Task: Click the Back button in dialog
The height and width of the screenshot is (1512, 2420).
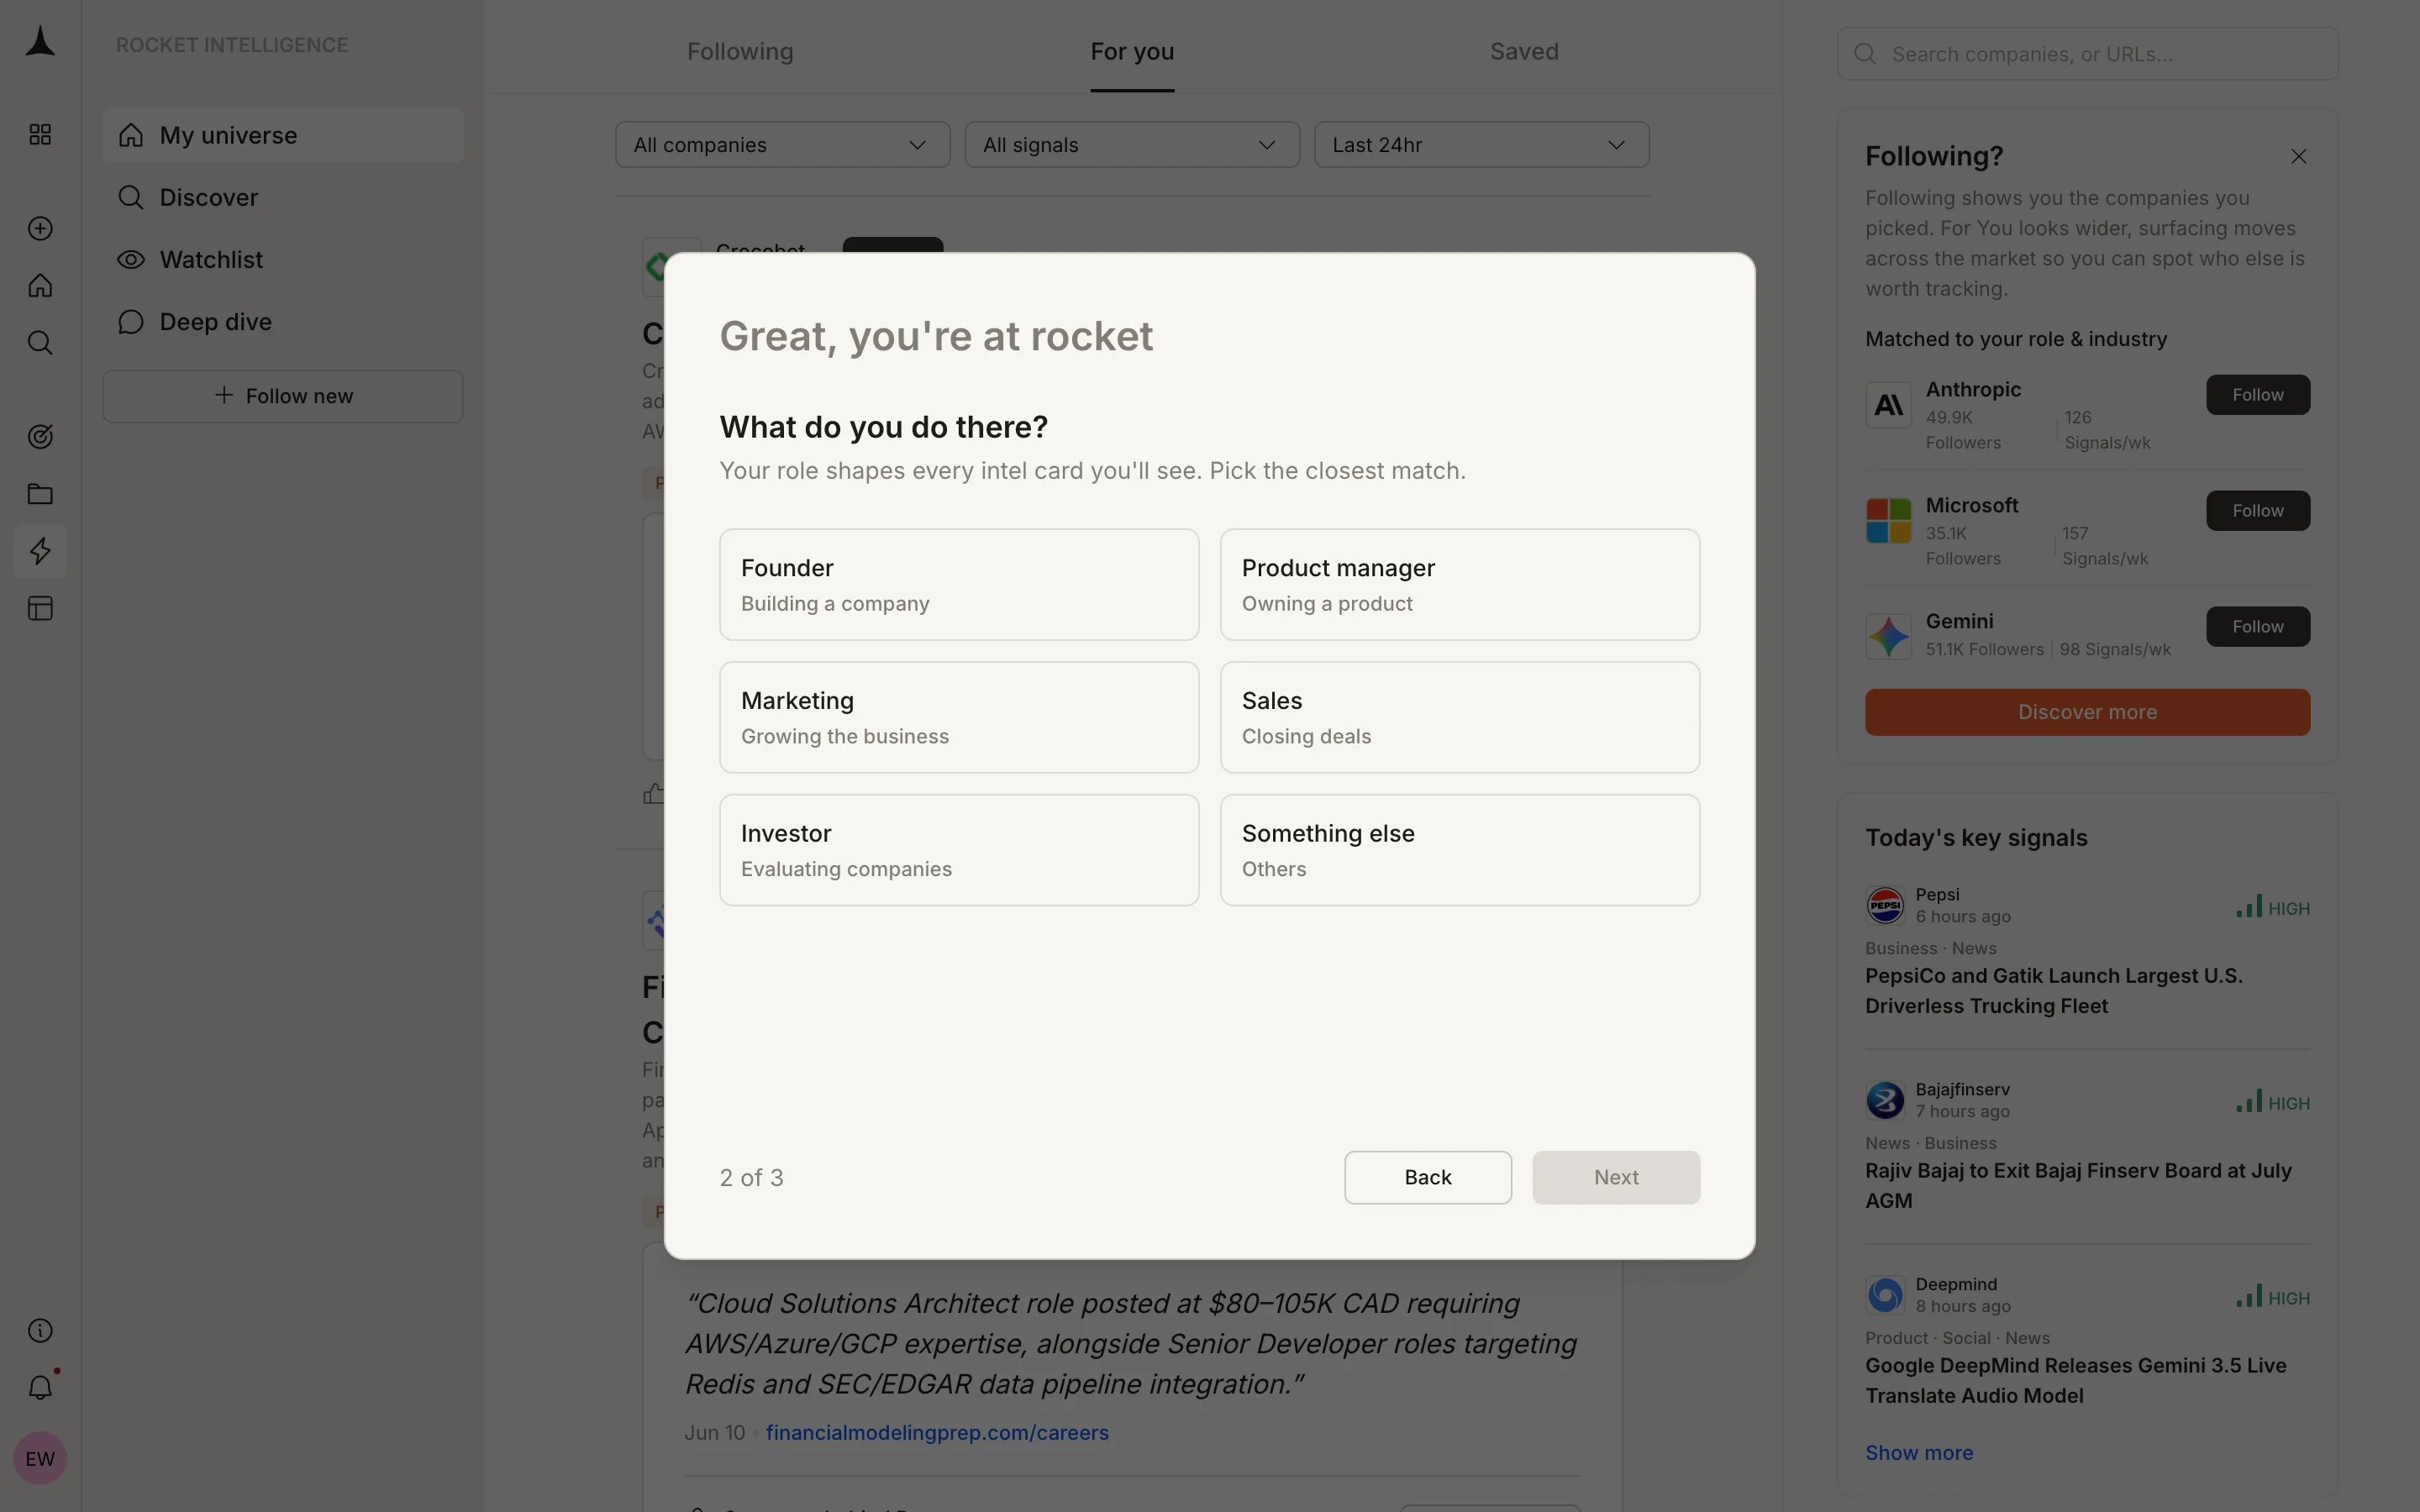Action: (x=1428, y=1177)
